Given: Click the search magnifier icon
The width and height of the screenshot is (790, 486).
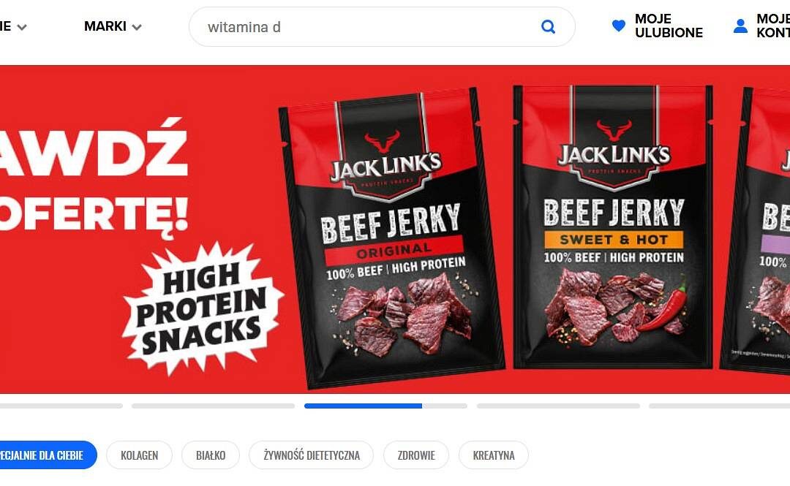Looking at the screenshot, I should point(548,27).
